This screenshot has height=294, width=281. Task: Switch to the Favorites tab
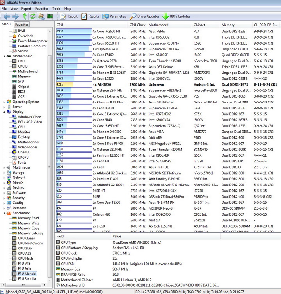tap(22, 25)
